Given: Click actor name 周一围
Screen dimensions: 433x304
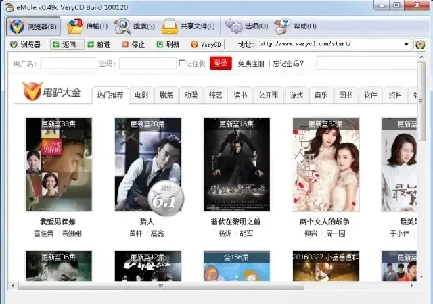Looking at the screenshot, I should point(336,234).
